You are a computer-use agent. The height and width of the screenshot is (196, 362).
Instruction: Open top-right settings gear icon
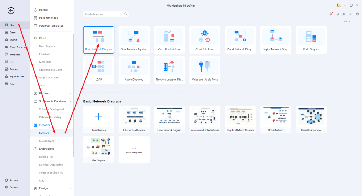point(357,14)
